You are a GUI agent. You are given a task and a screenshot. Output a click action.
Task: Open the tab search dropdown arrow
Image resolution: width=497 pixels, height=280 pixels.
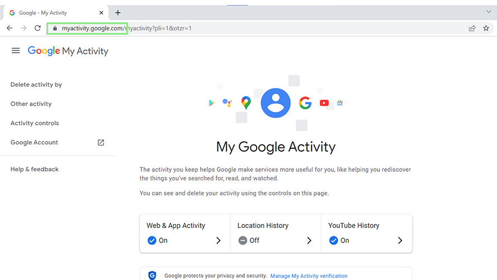click(x=489, y=12)
